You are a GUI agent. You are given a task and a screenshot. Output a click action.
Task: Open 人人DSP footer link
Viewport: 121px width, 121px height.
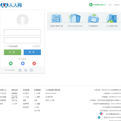tap(14, 104)
